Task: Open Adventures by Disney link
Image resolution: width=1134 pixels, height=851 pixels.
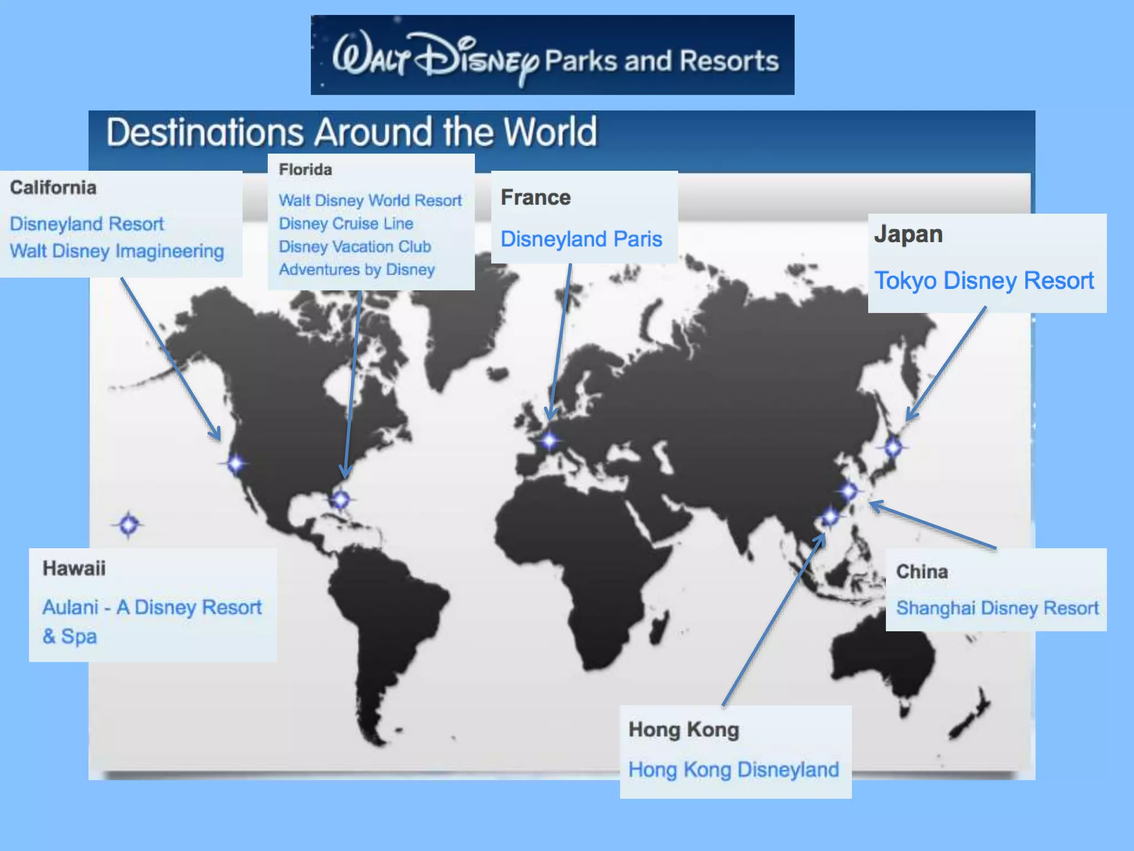Action: (x=357, y=270)
